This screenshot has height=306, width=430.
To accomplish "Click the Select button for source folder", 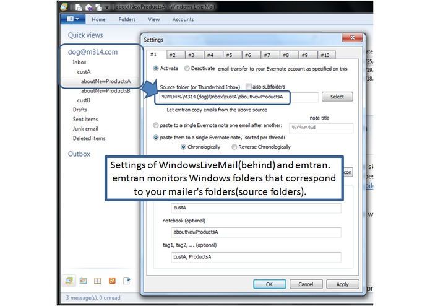I will click(x=337, y=97).
